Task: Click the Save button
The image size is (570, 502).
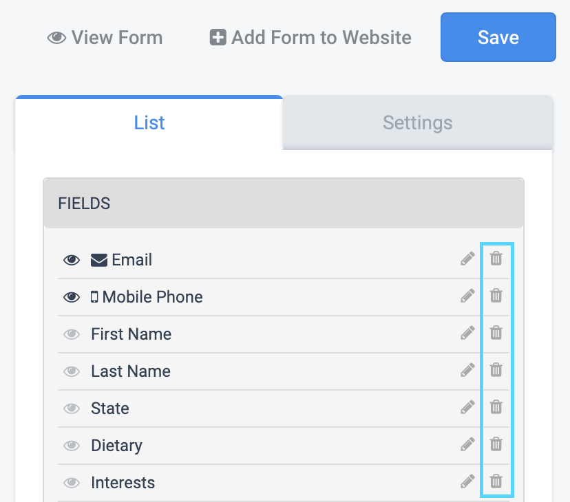Action: (x=498, y=37)
